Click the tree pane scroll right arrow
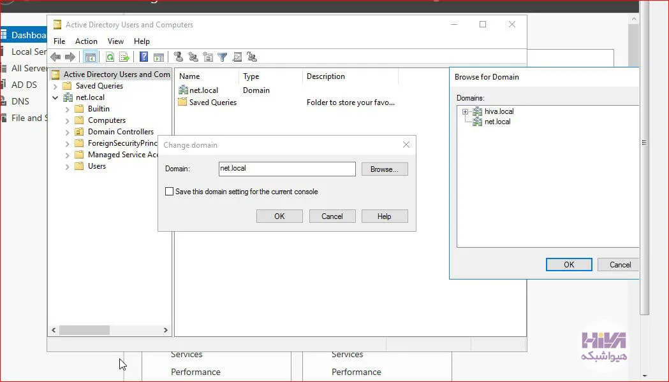This screenshot has width=669, height=382. pyautogui.click(x=166, y=330)
